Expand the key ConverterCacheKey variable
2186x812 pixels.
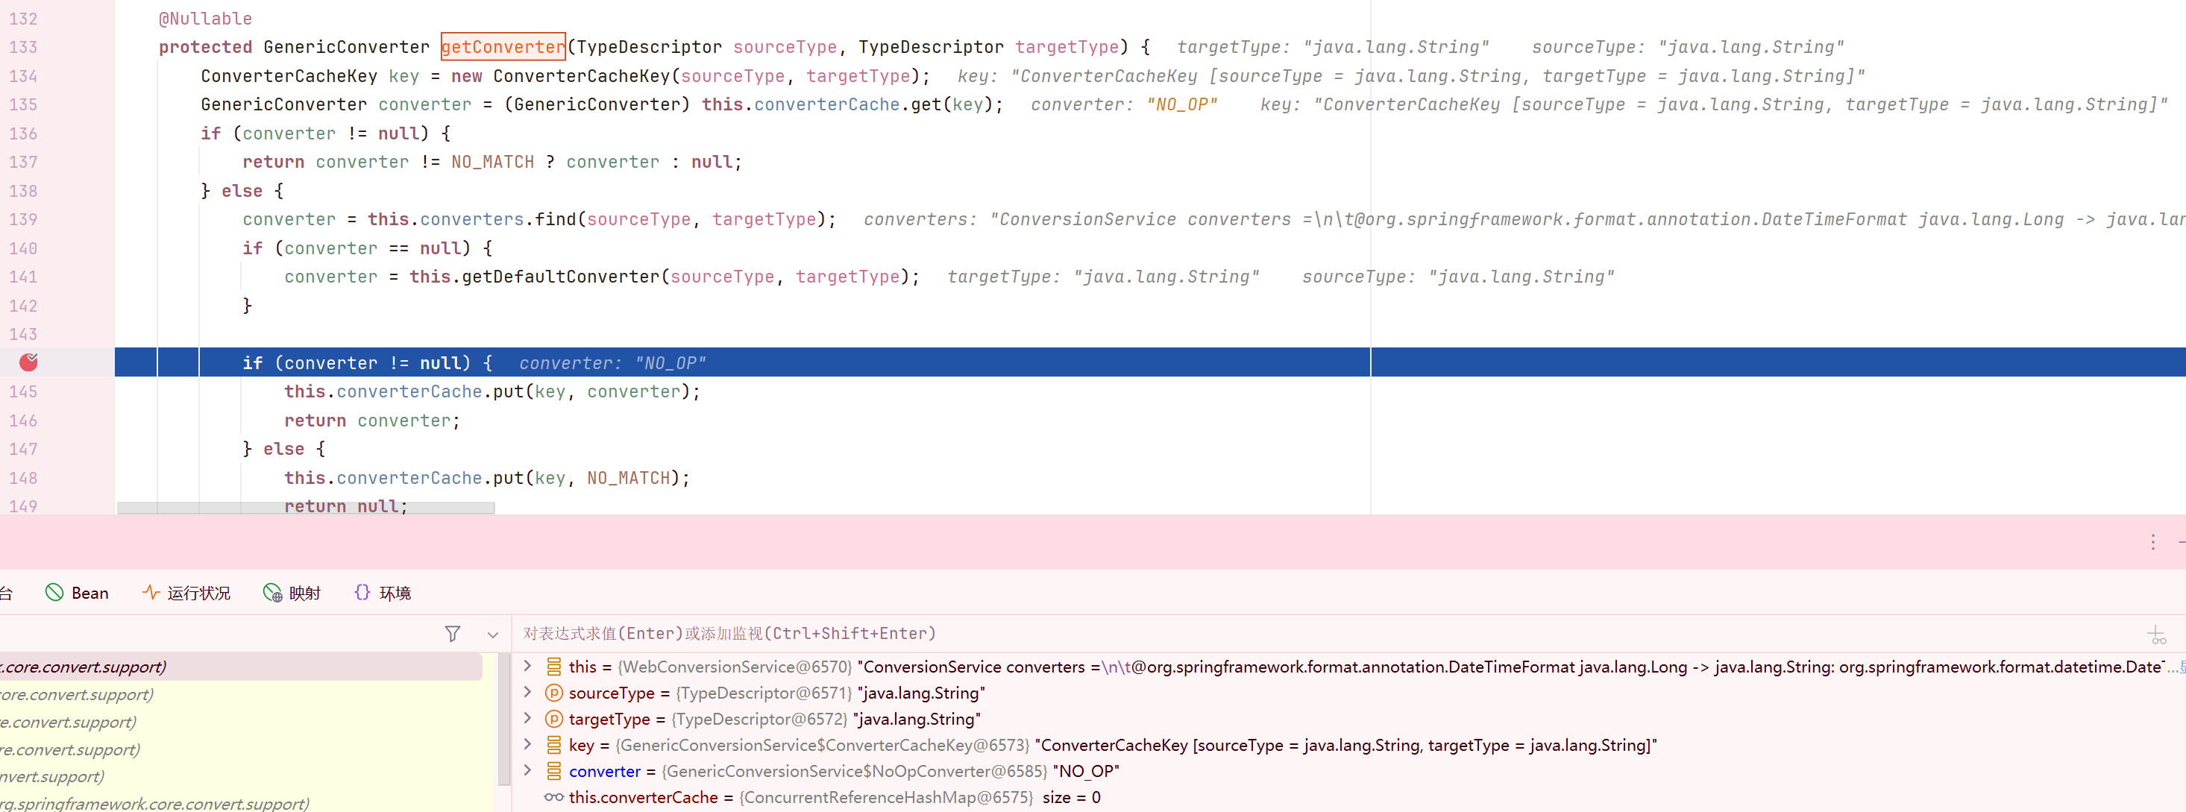[528, 745]
